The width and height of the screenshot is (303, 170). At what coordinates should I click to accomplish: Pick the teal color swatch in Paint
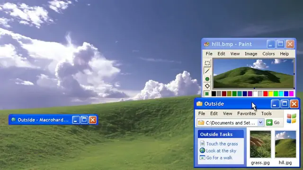pos(240,93)
